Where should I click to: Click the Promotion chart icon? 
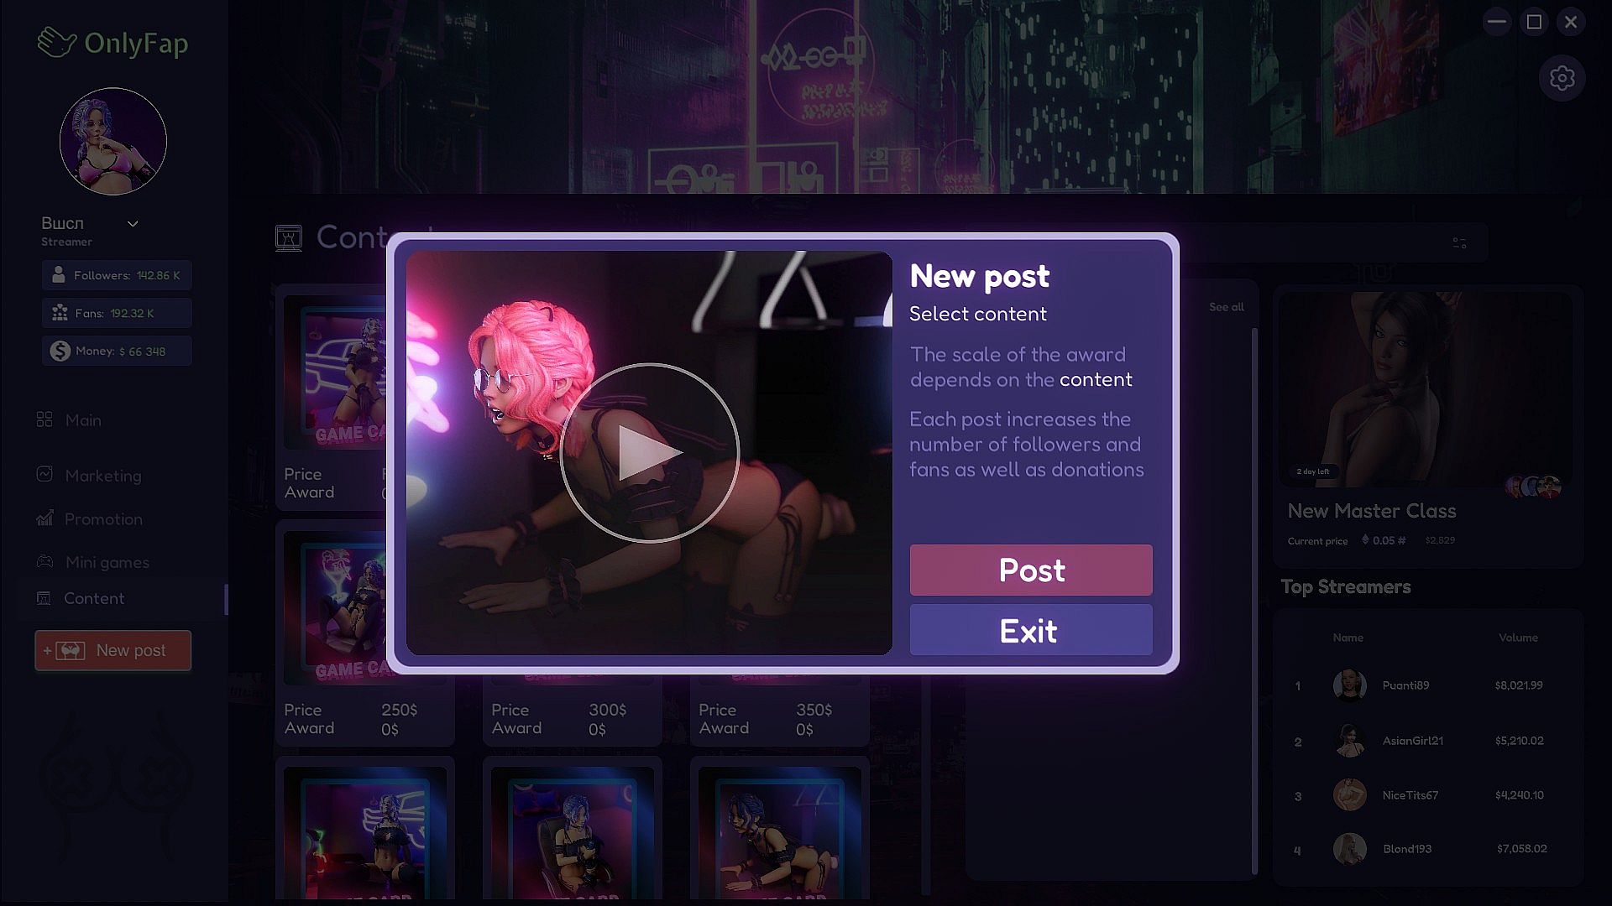click(44, 518)
